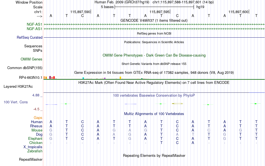Select the X_tropicalis species label
The height and width of the screenshot is (166, 265).
pyautogui.click(x=33, y=147)
